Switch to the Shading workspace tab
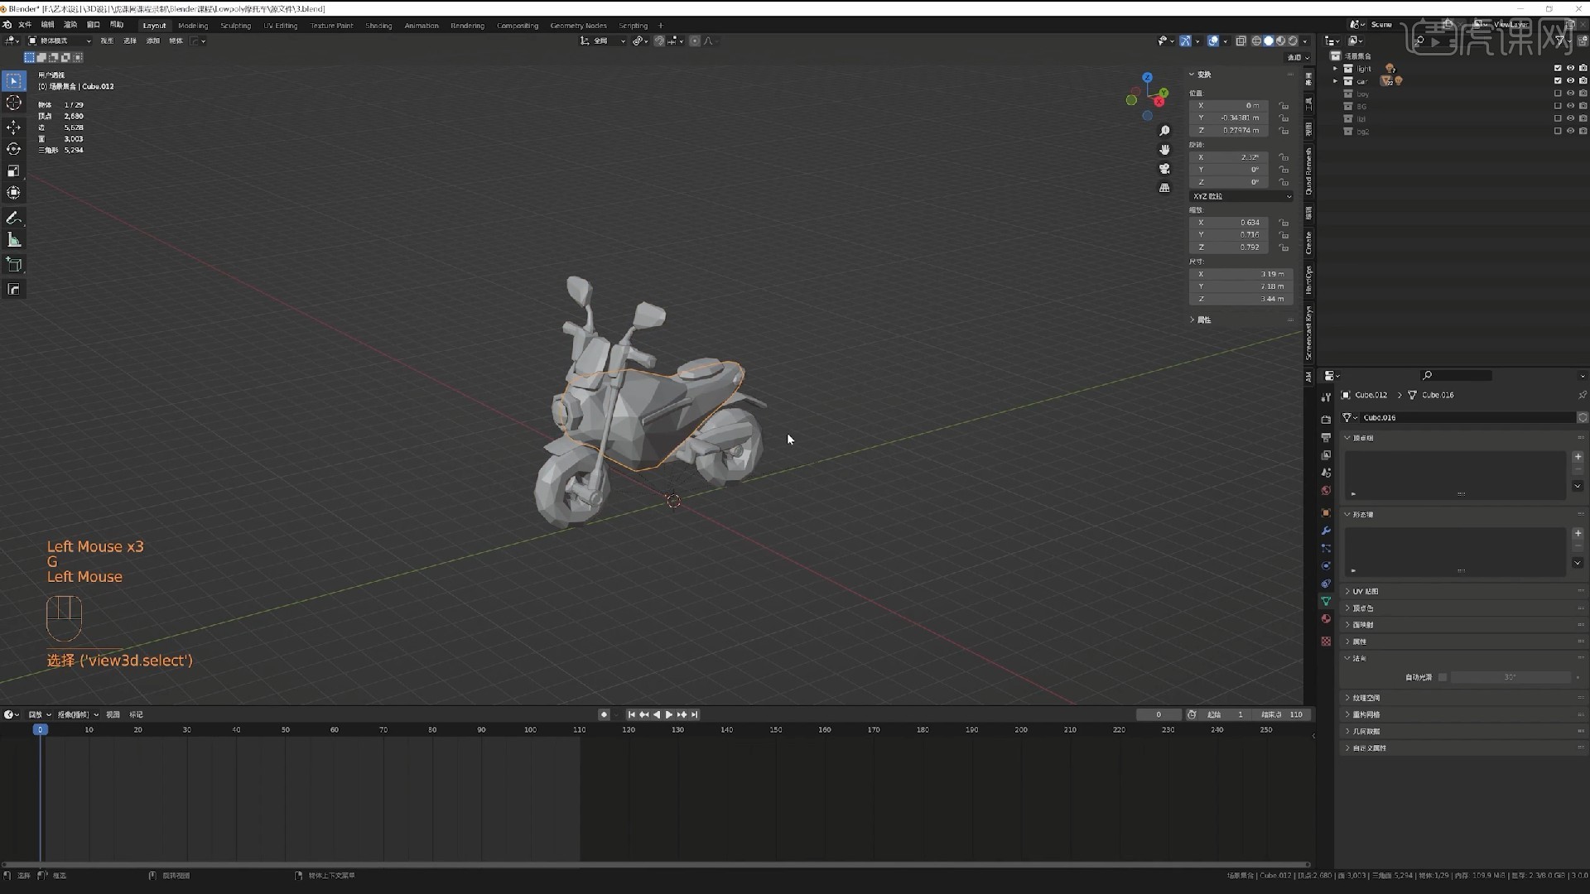This screenshot has height=894, width=1590. coord(378,25)
